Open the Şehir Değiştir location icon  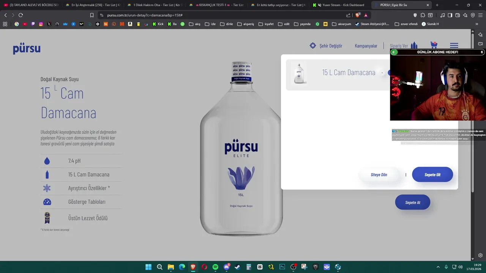313,45
